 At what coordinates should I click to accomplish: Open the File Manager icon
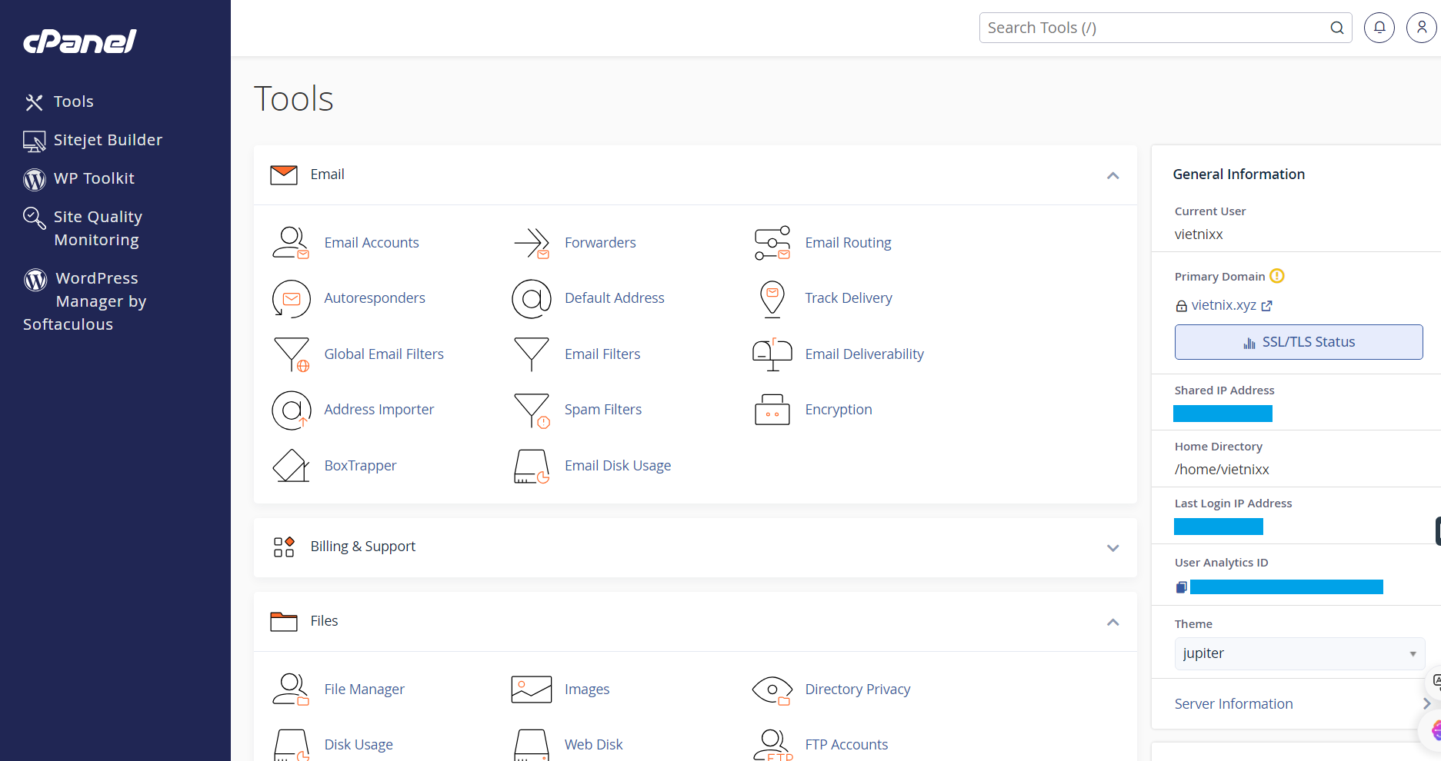click(291, 690)
